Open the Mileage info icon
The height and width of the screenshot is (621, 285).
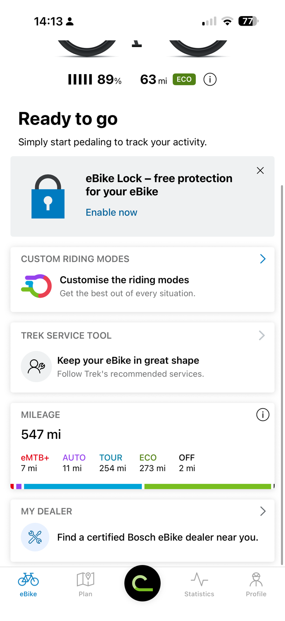tap(263, 415)
